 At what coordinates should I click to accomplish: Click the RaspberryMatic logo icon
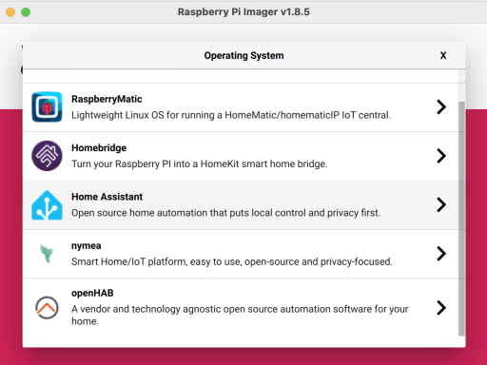pyautogui.click(x=47, y=106)
